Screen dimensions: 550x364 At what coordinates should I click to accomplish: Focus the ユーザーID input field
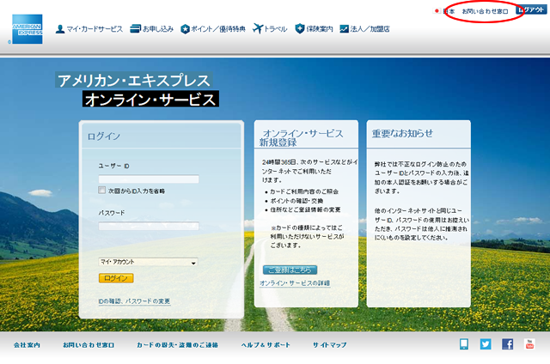click(149, 179)
